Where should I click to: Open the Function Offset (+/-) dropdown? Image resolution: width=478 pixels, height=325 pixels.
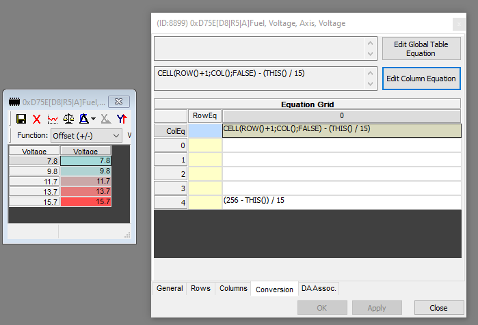86,135
